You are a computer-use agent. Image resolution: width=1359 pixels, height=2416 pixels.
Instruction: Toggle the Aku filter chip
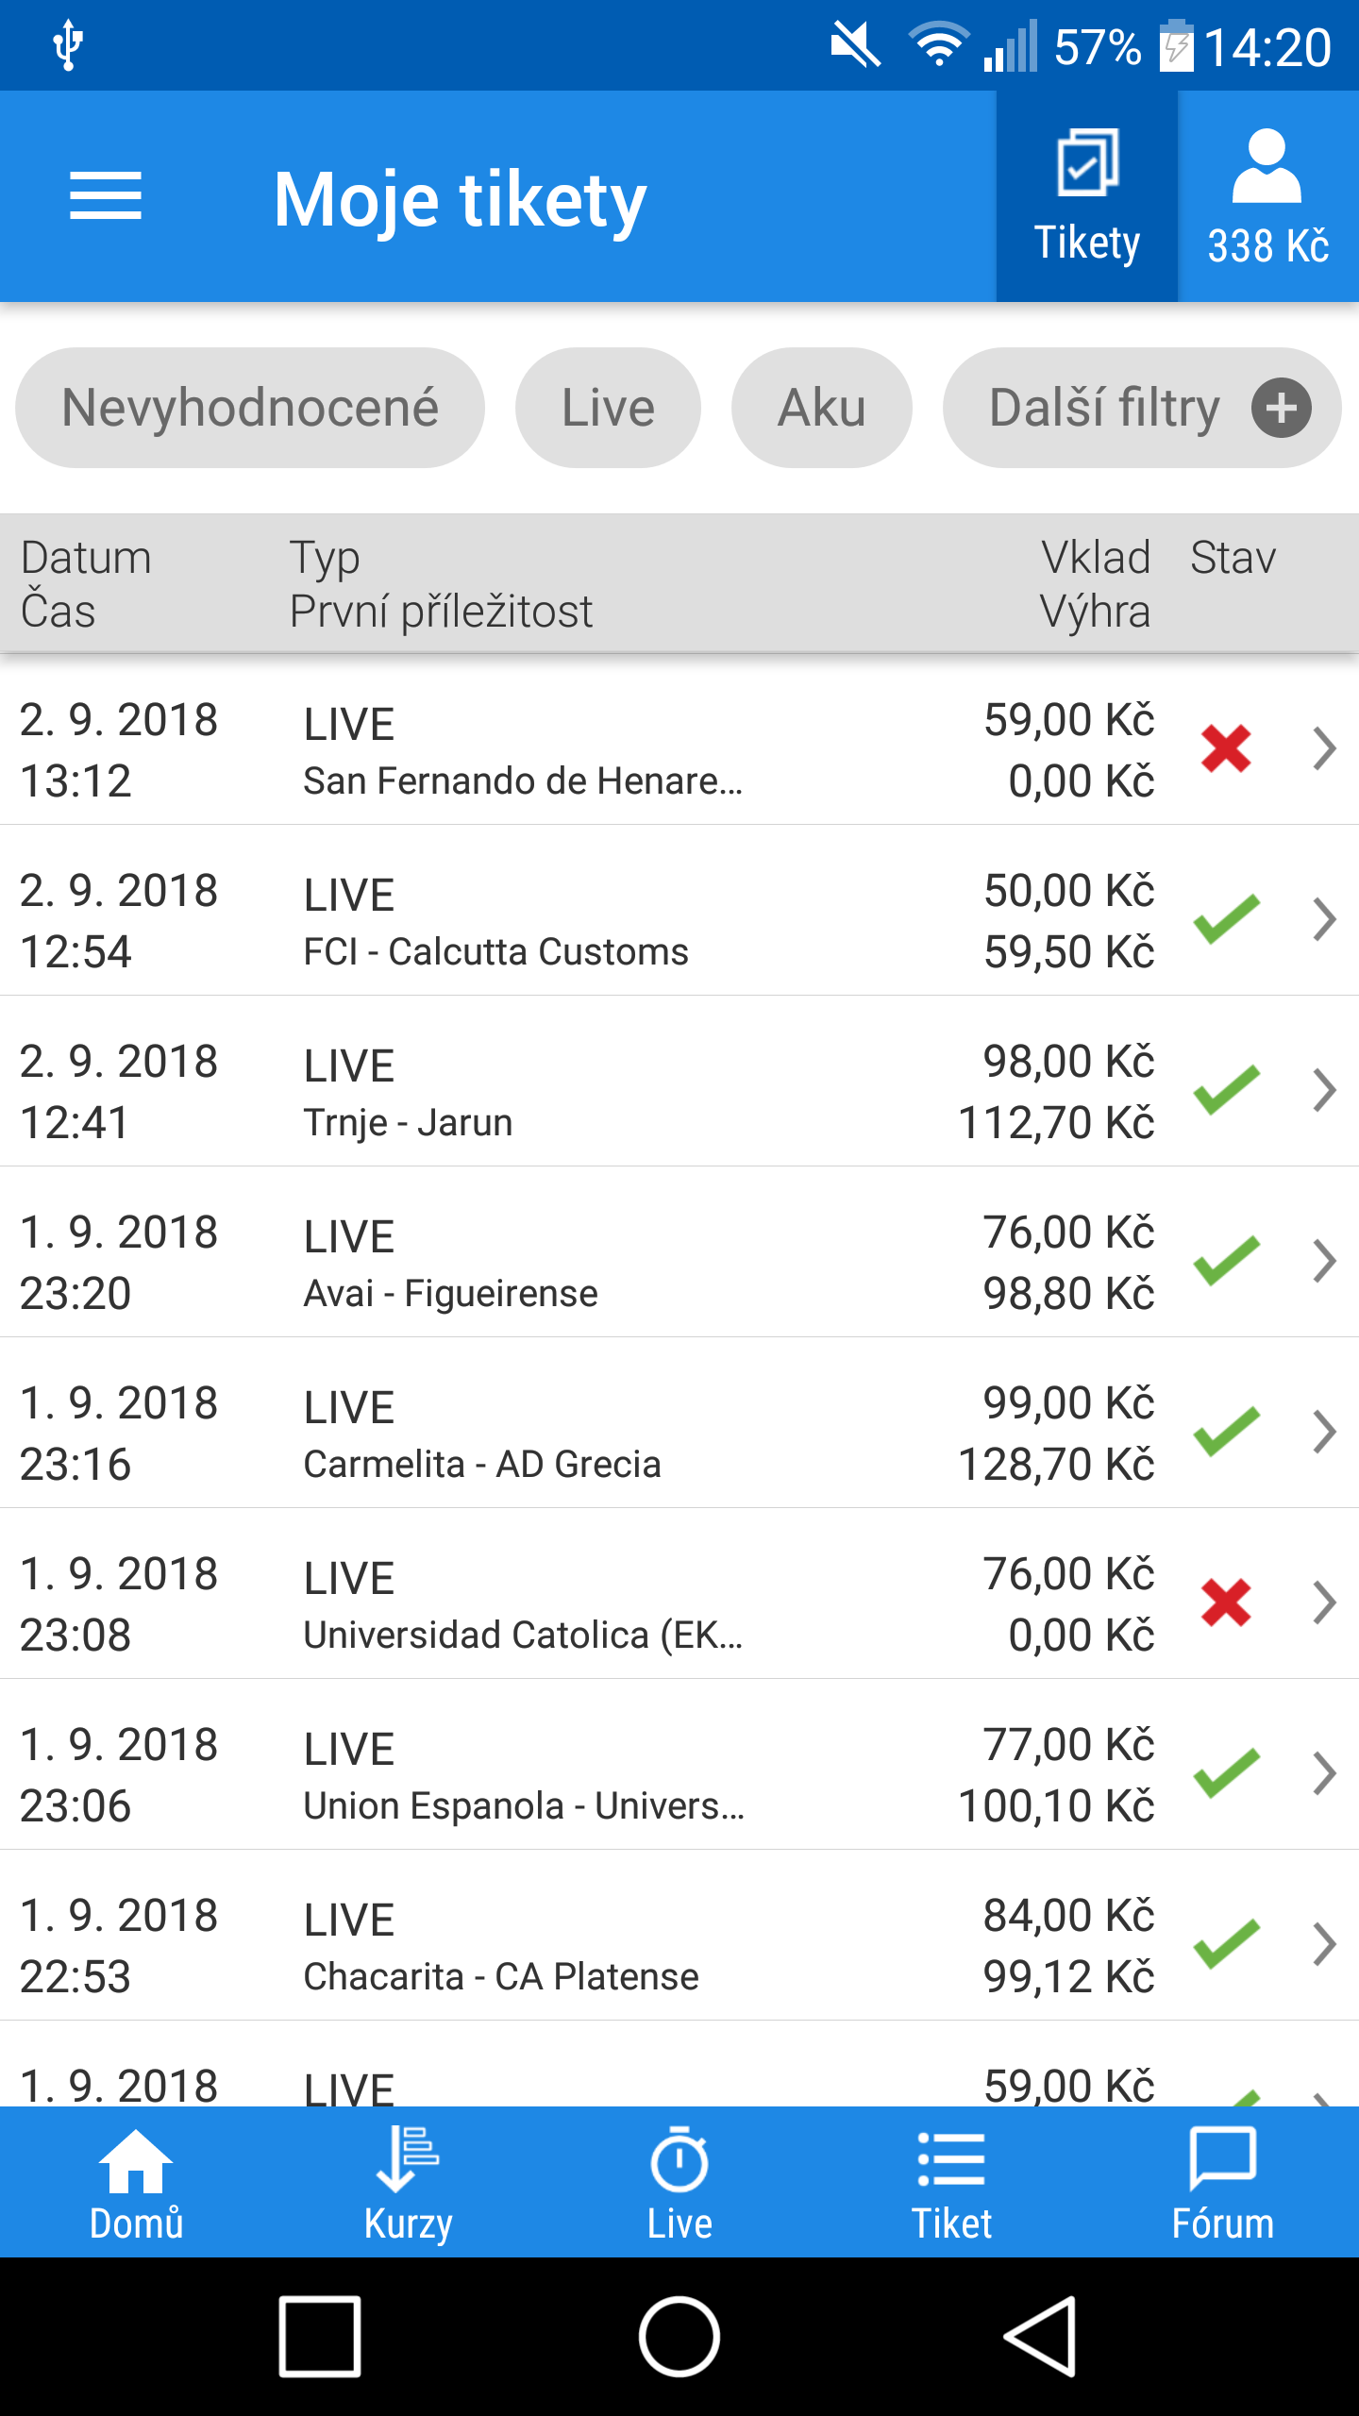coord(821,408)
